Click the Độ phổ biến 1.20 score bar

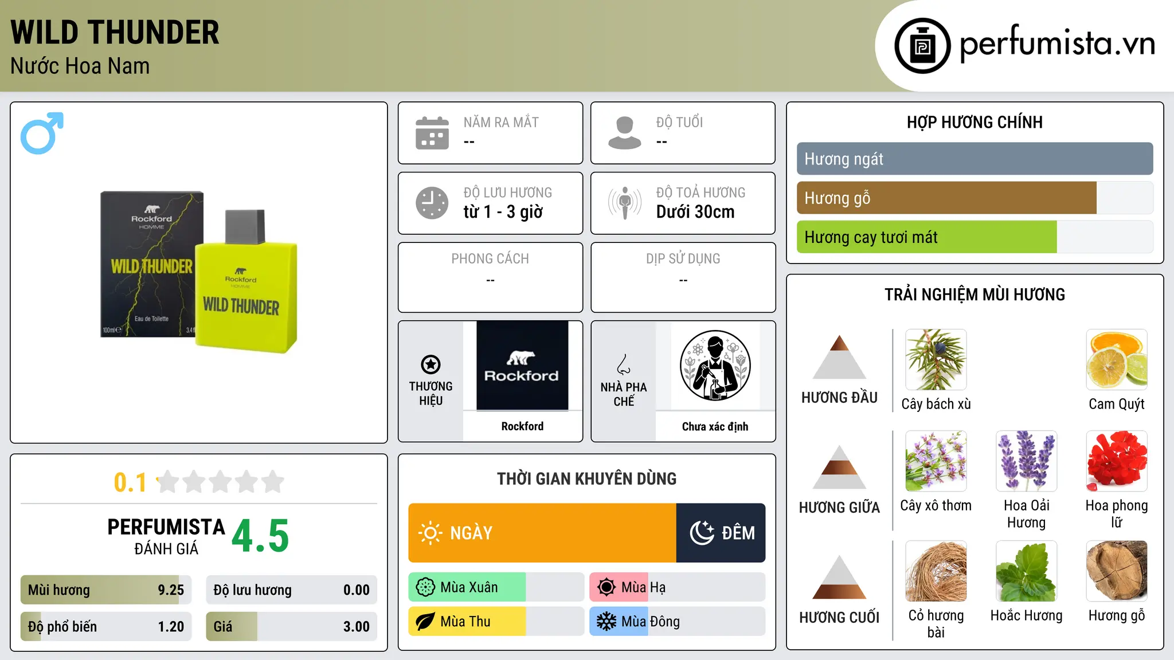pos(106,626)
